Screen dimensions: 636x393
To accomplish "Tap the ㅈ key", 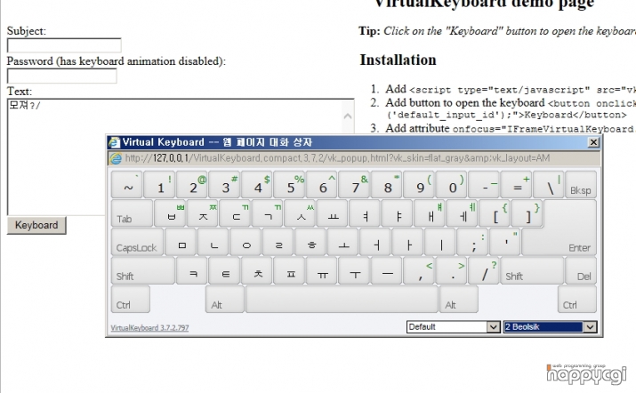I will [x=203, y=213].
